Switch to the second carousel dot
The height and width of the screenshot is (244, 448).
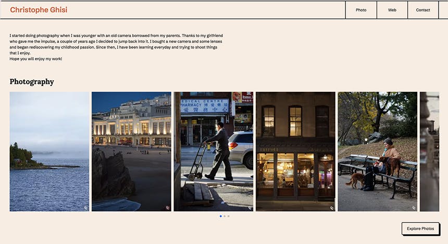tap(225, 216)
